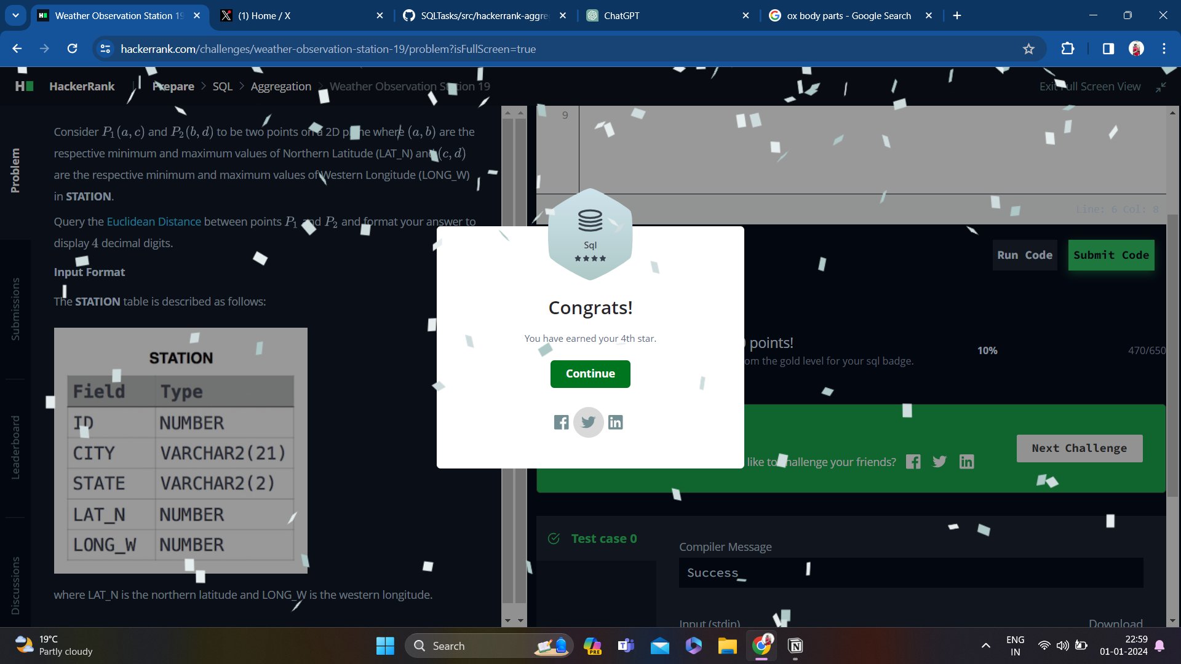Switch to the ChatGPT tab
The height and width of the screenshot is (664, 1181).
pos(664,15)
